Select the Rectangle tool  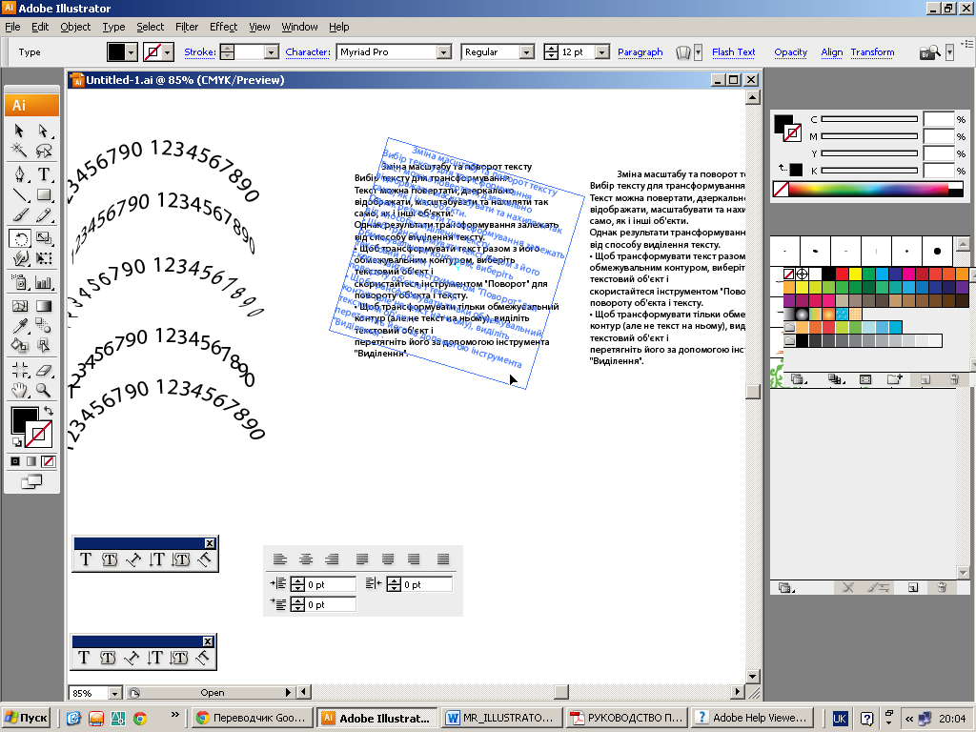tap(43, 194)
